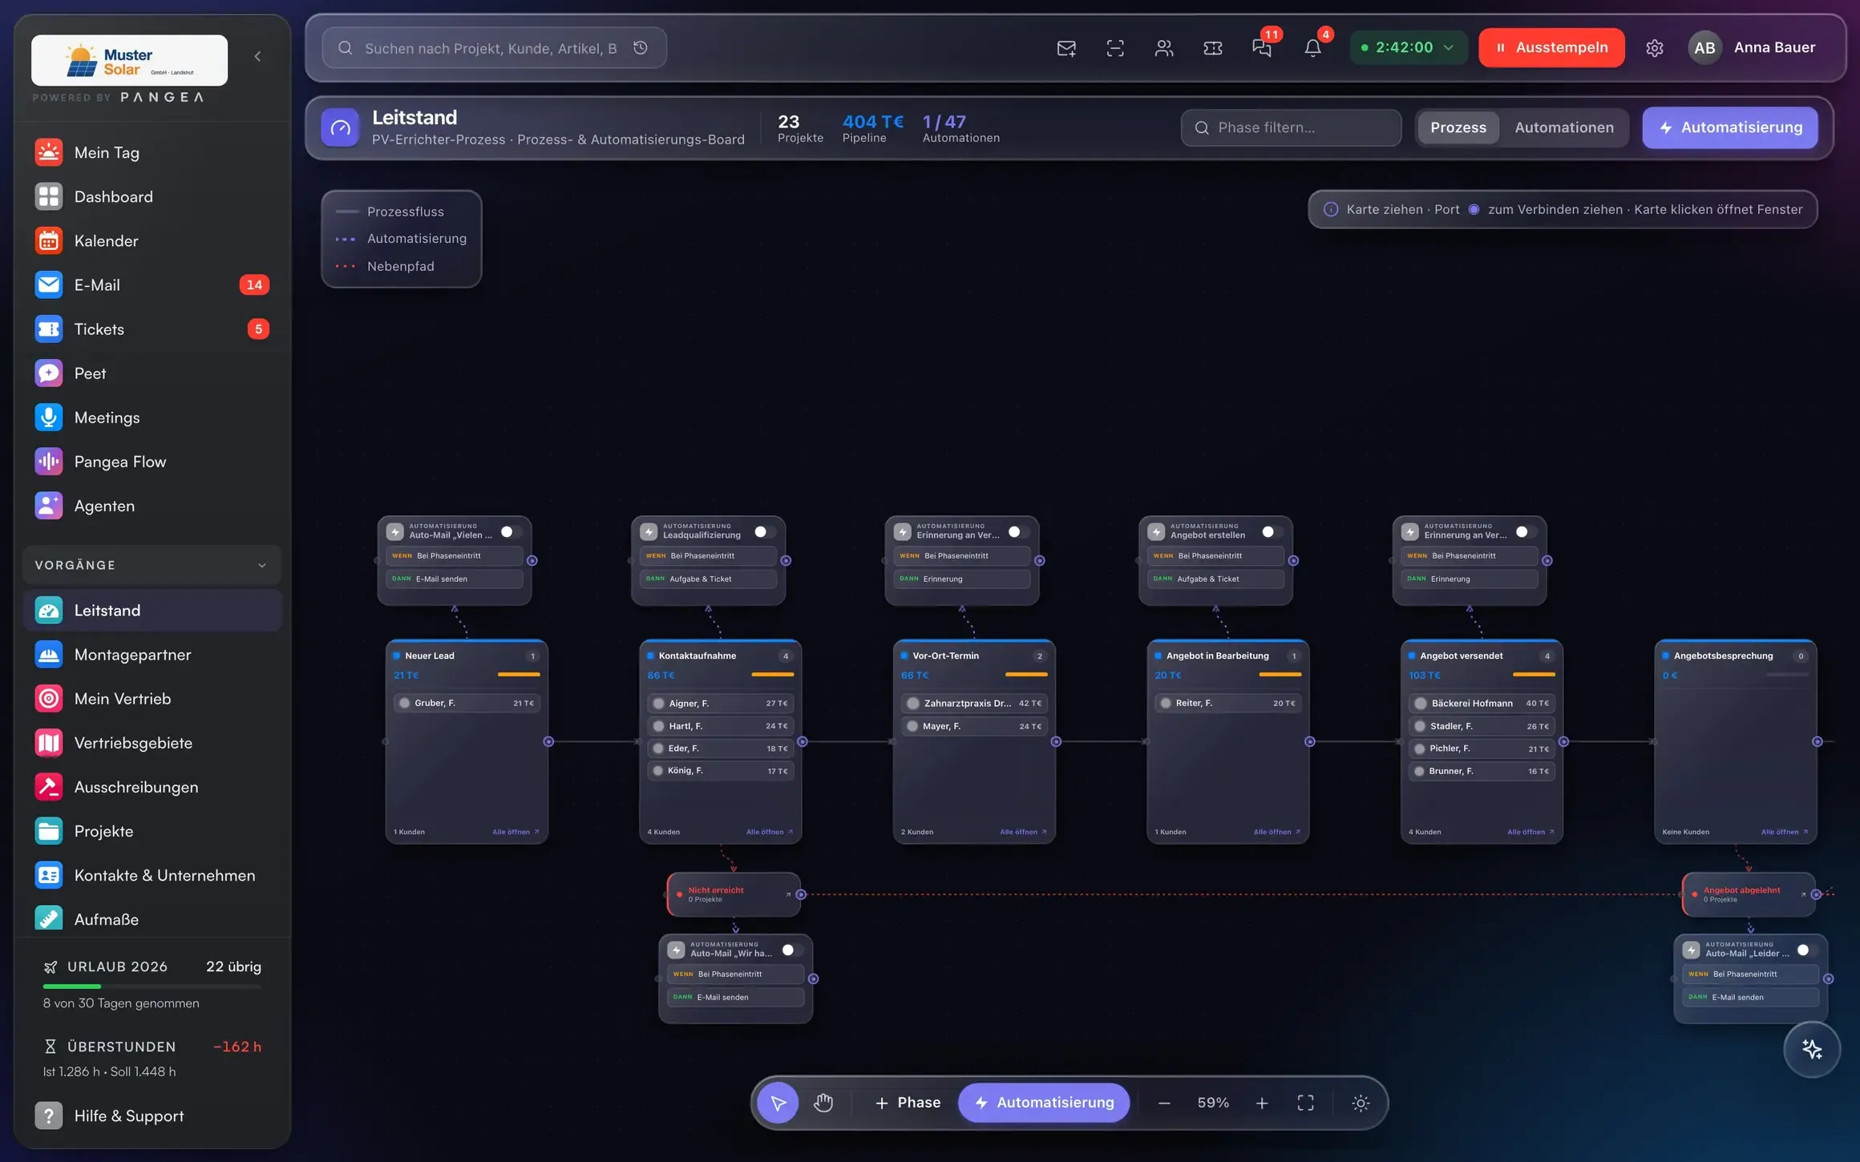Select the hand pan tool
Viewport: 1860px width, 1162px height.
tap(823, 1103)
